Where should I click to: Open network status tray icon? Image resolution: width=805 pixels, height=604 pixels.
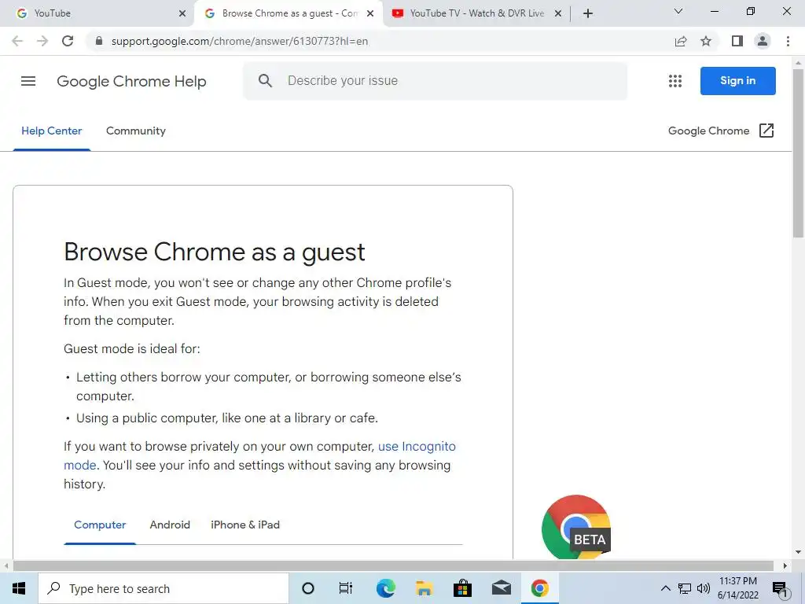[x=685, y=588]
